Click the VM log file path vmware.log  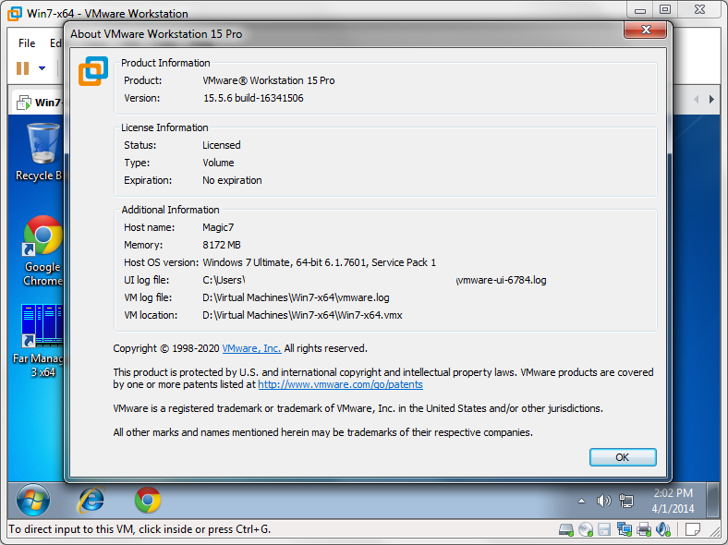[296, 297]
